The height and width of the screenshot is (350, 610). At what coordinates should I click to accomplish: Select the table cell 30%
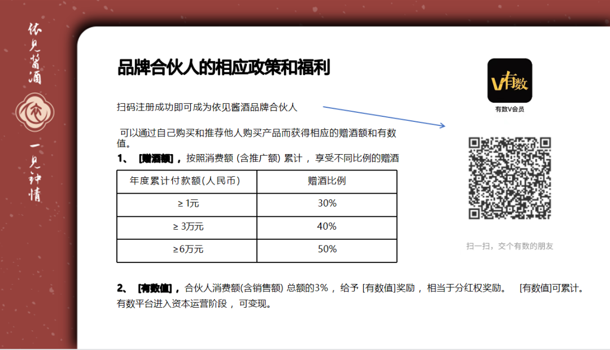(x=327, y=204)
